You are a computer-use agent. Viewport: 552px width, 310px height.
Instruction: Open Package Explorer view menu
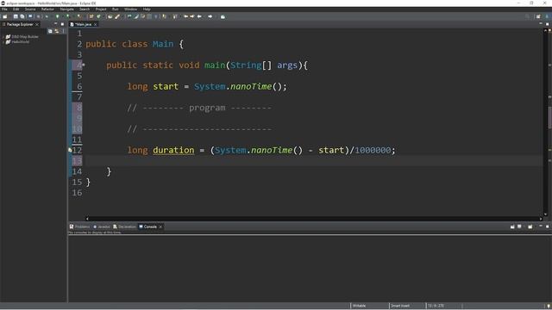click(63, 31)
